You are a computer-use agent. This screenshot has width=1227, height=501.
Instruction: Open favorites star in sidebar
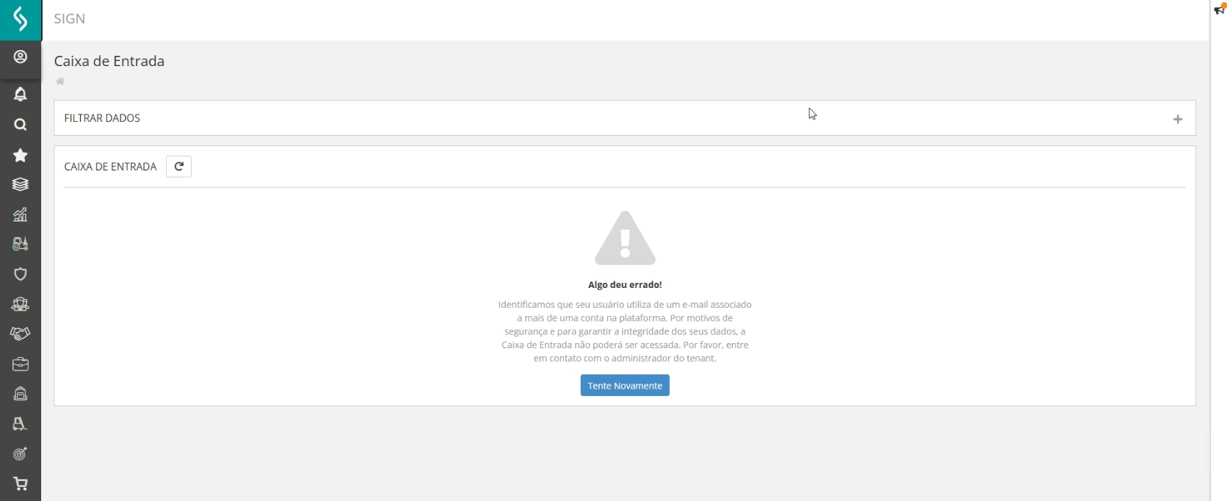21,155
